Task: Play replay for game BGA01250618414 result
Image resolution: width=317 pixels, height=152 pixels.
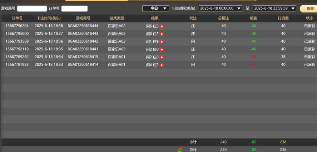Action: click(162, 65)
